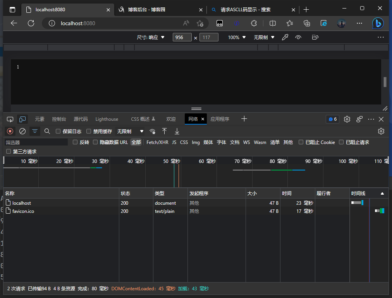
Task: Check the 禁用缓存 option
Action: pyautogui.click(x=89, y=131)
